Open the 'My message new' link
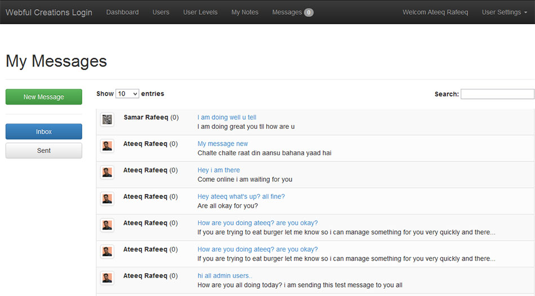Screen dimensions: 535x296 click(222, 144)
